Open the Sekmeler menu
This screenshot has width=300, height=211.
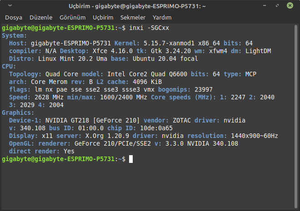click(x=133, y=18)
